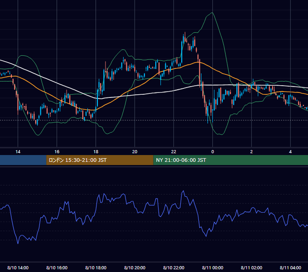Click the 8/10 18:00 date label

pos(96,267)
